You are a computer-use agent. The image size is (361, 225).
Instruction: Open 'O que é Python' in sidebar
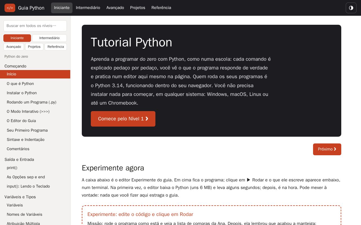pyautogui.click(x=35, y=84)
